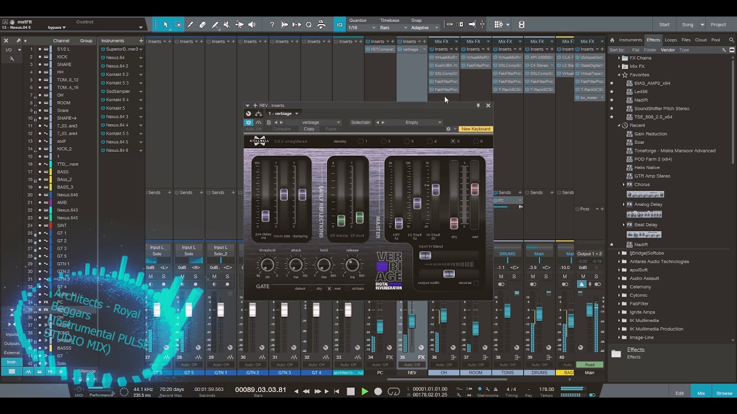
Task: Select density radio option 3
Action: [407, 141]
